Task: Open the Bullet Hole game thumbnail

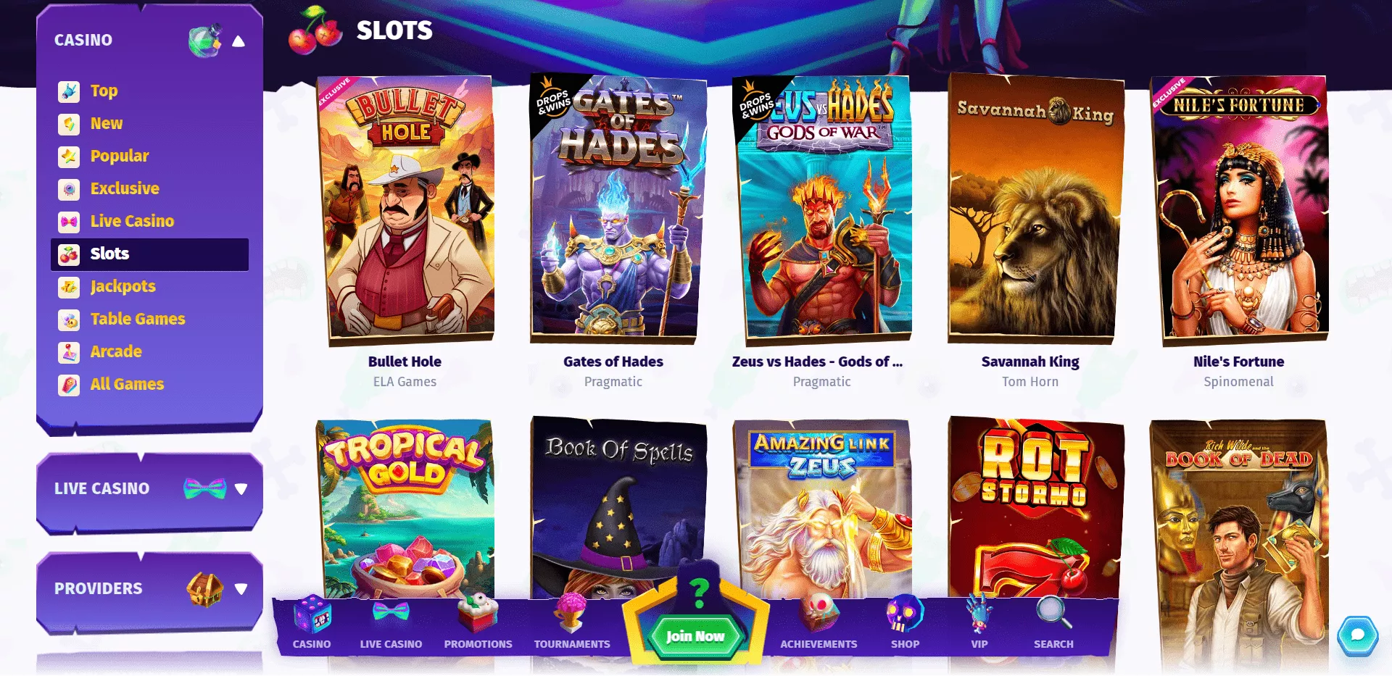Action: 406,209
